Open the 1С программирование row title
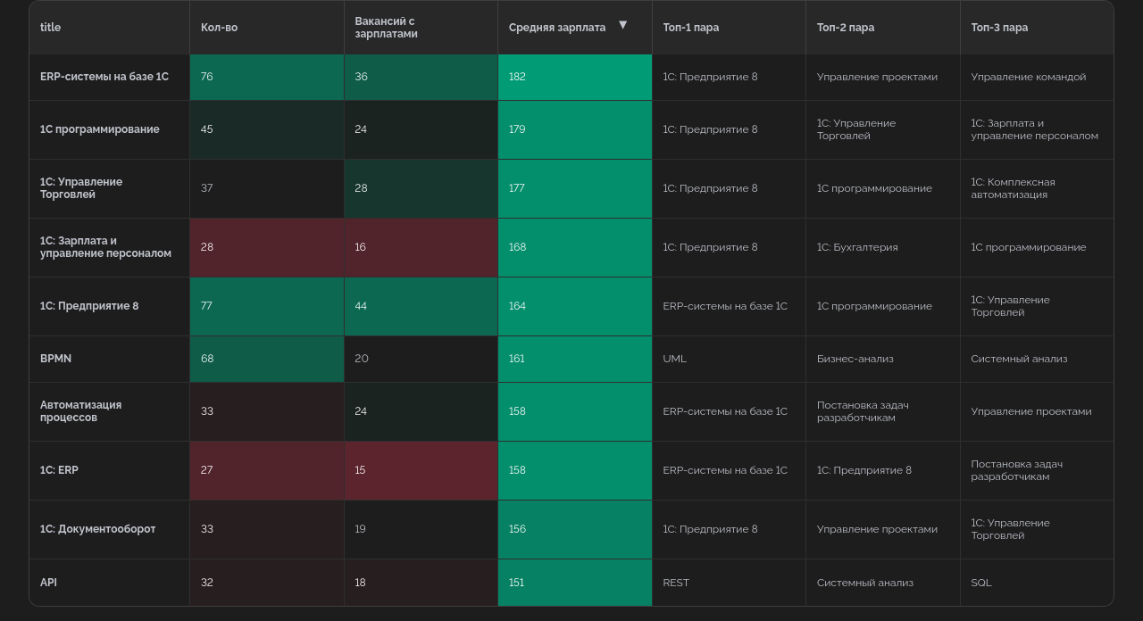This screenshot has width=1143, height=621. pos(99,129)
